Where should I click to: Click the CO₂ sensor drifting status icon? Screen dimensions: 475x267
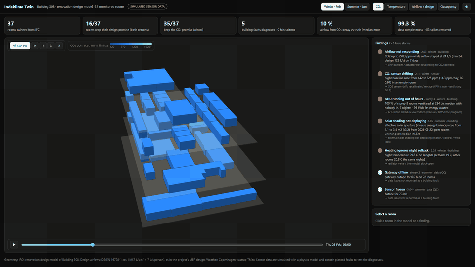coord(380,74)
